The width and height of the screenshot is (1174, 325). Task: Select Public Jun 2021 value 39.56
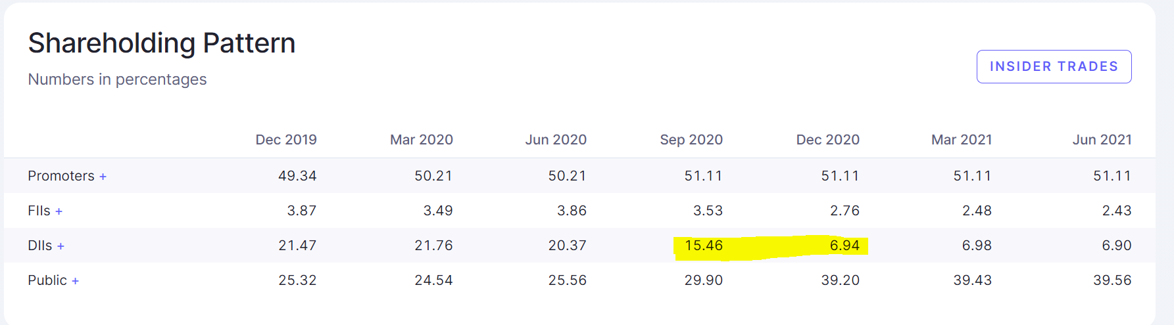click(1112, 280)
